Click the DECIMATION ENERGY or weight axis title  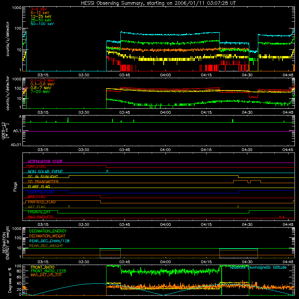tap(6, 243)
